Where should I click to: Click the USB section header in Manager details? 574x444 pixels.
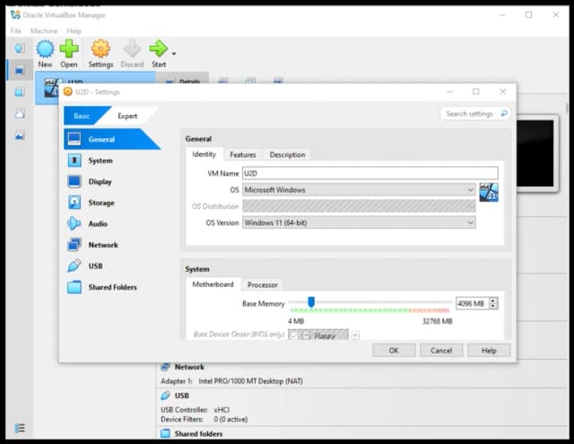[182, 396]
